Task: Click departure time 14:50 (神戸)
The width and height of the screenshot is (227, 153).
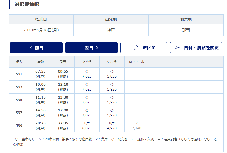Action: [40, 113]
